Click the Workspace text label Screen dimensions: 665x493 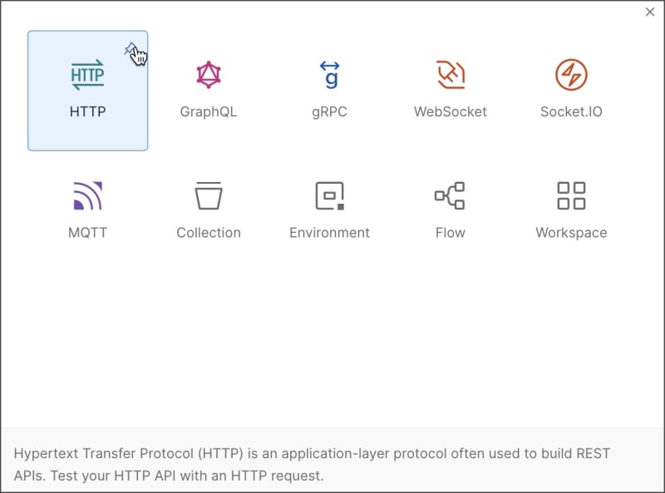pos(571,233)
